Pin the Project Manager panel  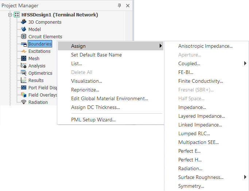pyautogui.click(x=120, y=6)
